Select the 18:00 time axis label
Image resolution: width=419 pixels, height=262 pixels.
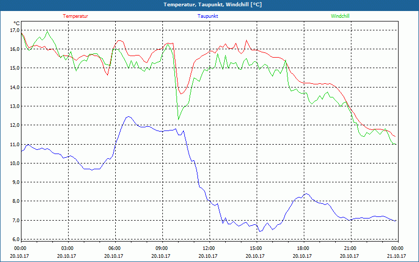click(303, 248)
